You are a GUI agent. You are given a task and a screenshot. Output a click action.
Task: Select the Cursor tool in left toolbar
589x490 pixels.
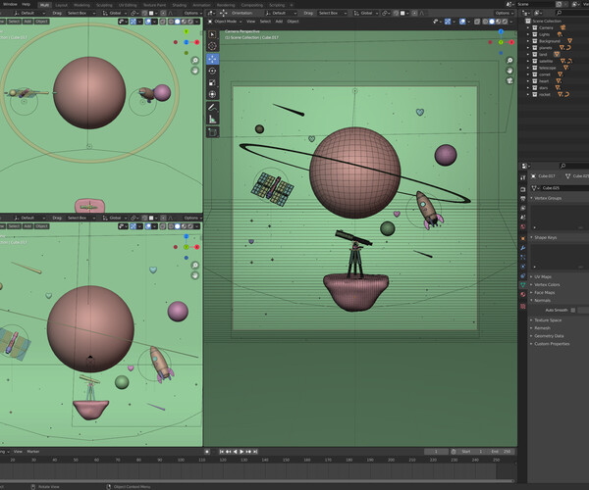coord(212,46)
